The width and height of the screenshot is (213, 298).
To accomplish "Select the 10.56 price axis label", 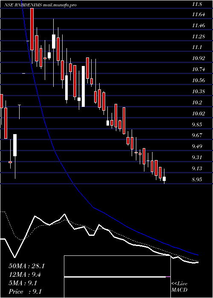I will pos(199,80).
